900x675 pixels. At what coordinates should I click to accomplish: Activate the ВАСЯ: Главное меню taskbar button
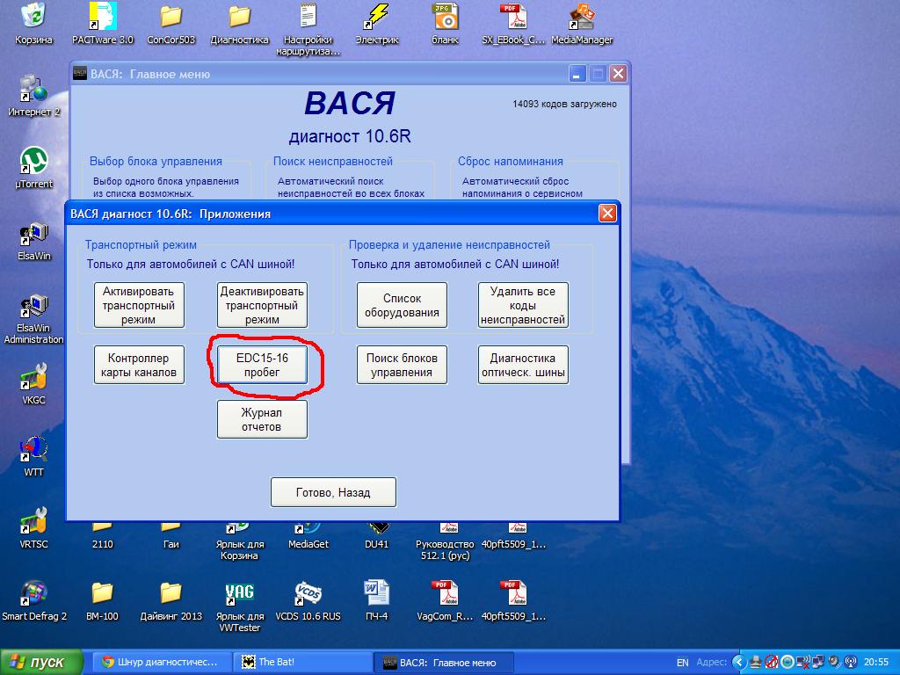point(442,662)
